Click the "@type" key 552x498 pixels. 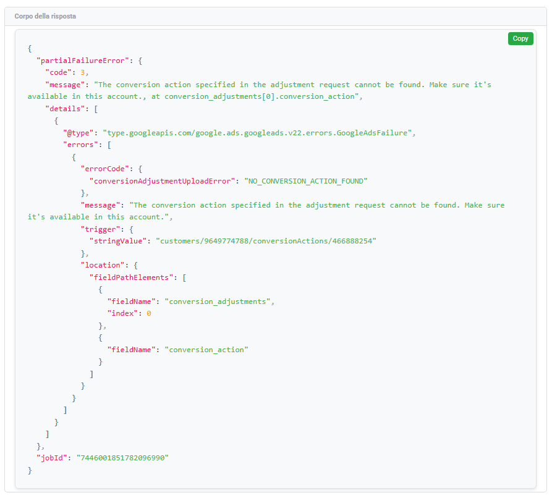(x=79, y=133)
